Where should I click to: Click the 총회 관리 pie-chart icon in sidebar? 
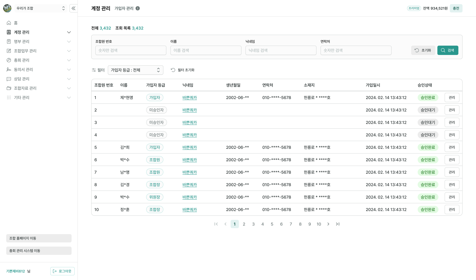click(8, 60)
